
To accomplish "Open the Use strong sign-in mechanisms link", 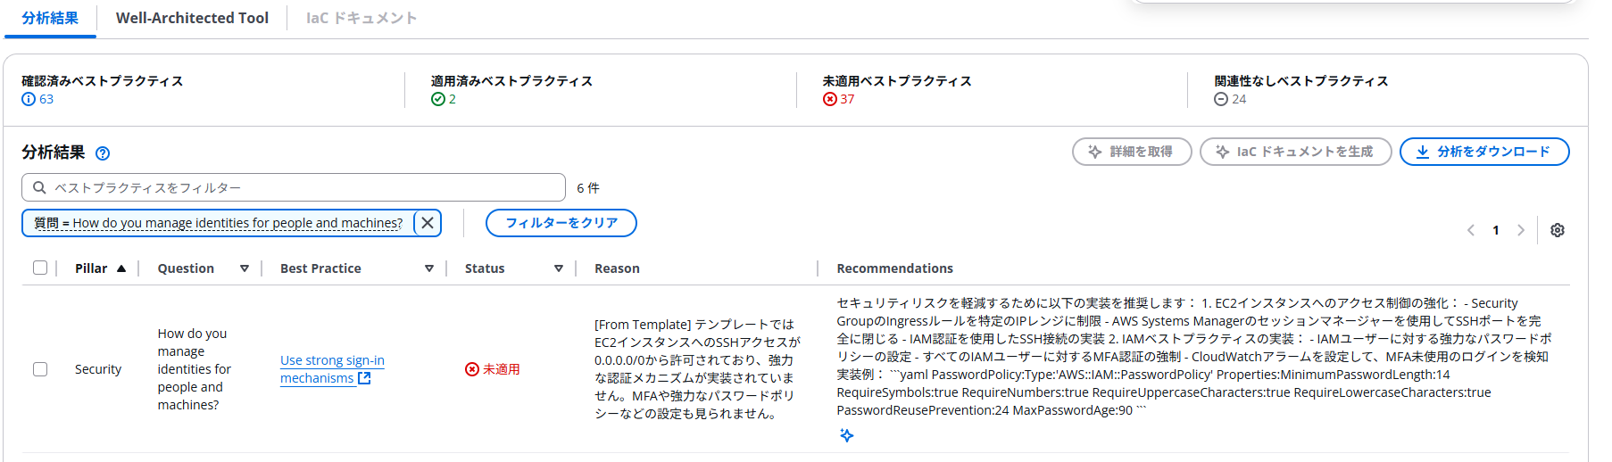I will 332,369.
